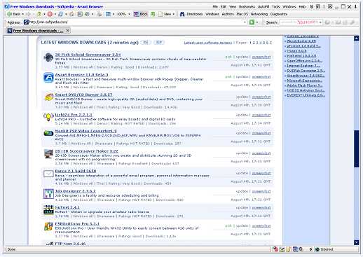The height and width of the screenshot is (257, 363).
Task: Open the Avant Browser 11.0 Beta 3 app icon
Action: 48,78
